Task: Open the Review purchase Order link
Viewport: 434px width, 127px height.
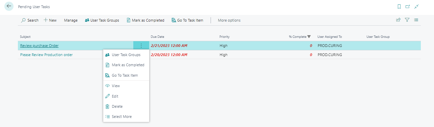Action: (39, 46)
